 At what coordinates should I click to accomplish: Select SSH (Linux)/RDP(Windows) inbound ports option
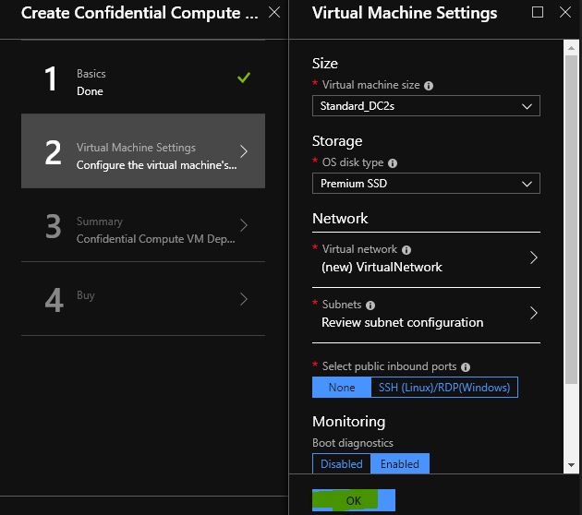[444, 388]
